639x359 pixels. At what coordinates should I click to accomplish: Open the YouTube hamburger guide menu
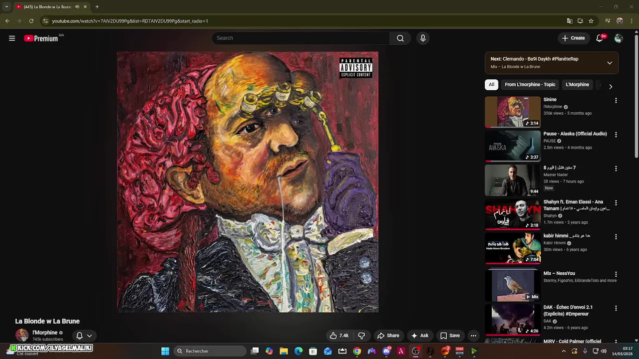[x=12, y=38]
